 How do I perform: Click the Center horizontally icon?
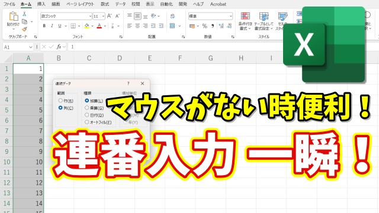point(137,26)
